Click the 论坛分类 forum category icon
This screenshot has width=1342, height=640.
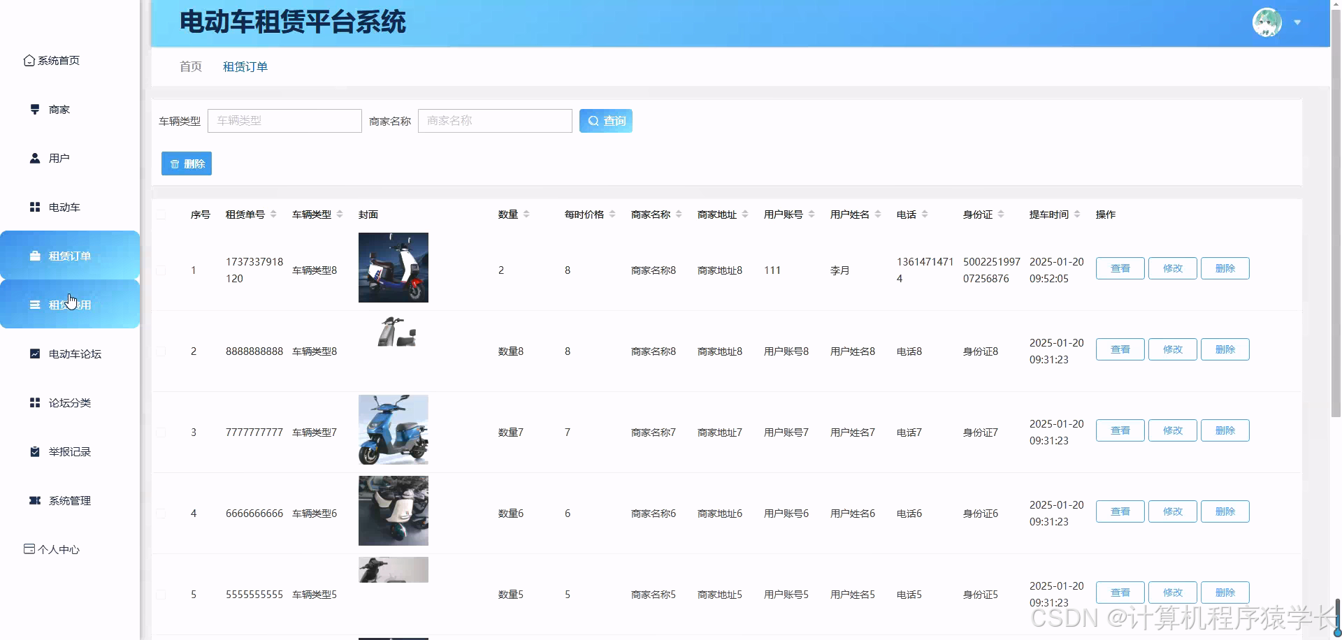tap(34, 402)
